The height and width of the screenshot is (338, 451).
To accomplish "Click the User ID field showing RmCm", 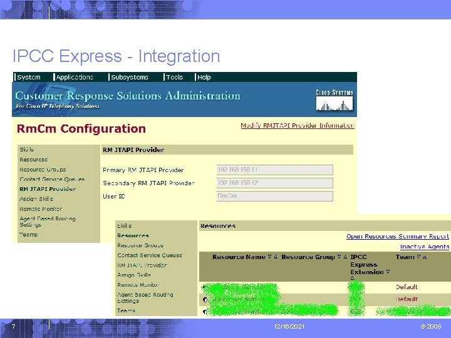I will (275, 196).
